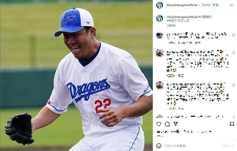Screen dimensions: 237x151
Task: Open second commenter's profile avatar
Action: (x=159, y=53)
